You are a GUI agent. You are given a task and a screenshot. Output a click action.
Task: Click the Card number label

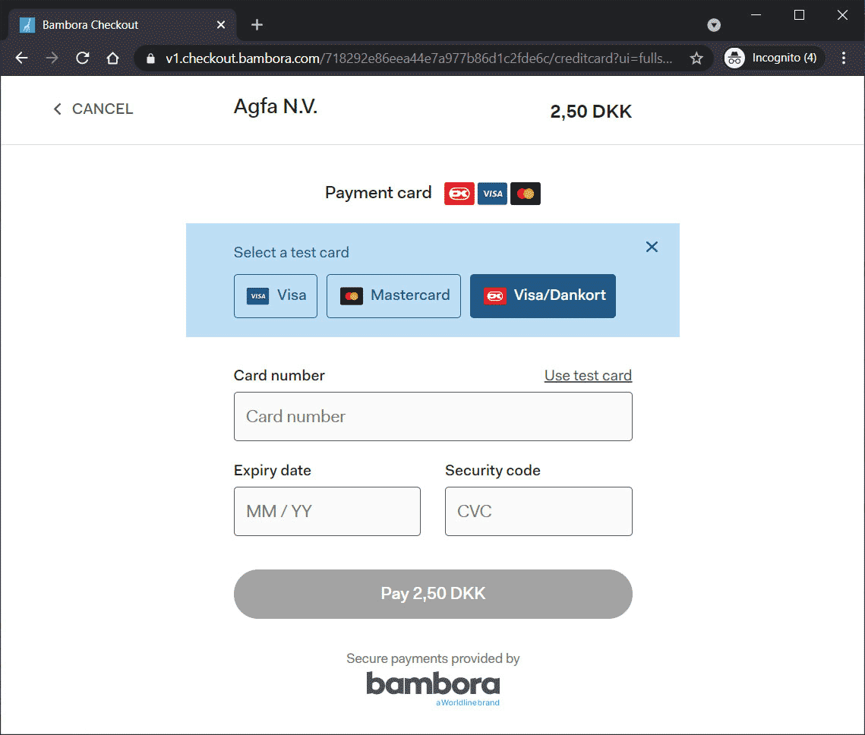[279, 376]
